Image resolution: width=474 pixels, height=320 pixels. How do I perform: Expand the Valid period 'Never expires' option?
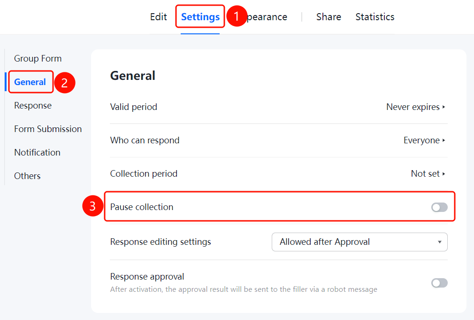point(416,107)
